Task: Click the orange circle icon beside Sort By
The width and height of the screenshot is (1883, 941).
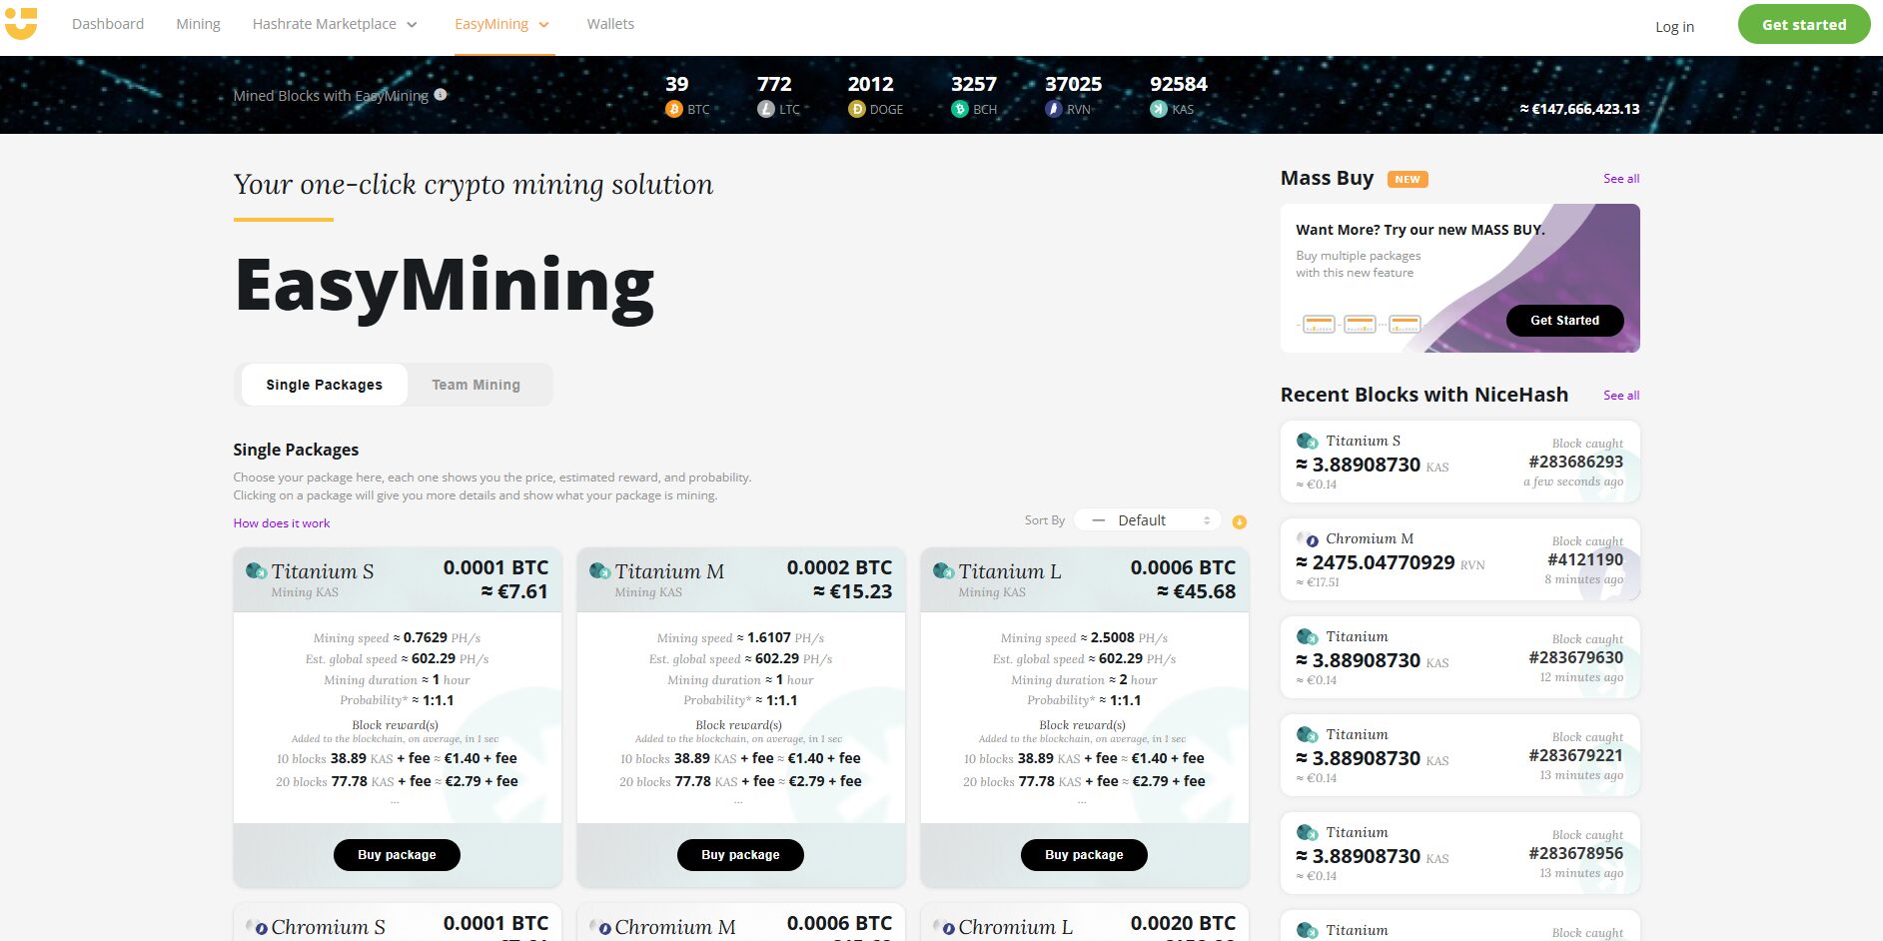Action: click(x=1238, y=520)
